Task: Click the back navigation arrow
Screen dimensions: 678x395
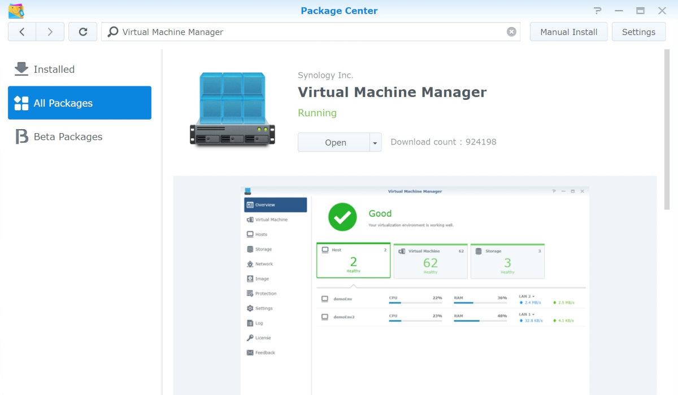Action: tap(22, 32)
